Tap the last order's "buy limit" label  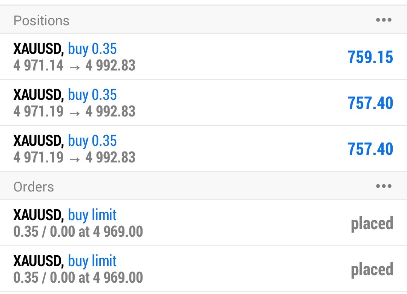tap(92, 261)
